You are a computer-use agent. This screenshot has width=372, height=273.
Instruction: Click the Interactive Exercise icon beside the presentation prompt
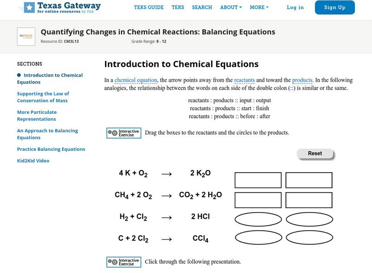coord(113,262)
